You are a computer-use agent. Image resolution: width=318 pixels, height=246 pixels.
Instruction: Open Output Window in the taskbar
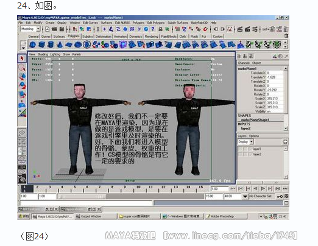(x=96, y=216)
